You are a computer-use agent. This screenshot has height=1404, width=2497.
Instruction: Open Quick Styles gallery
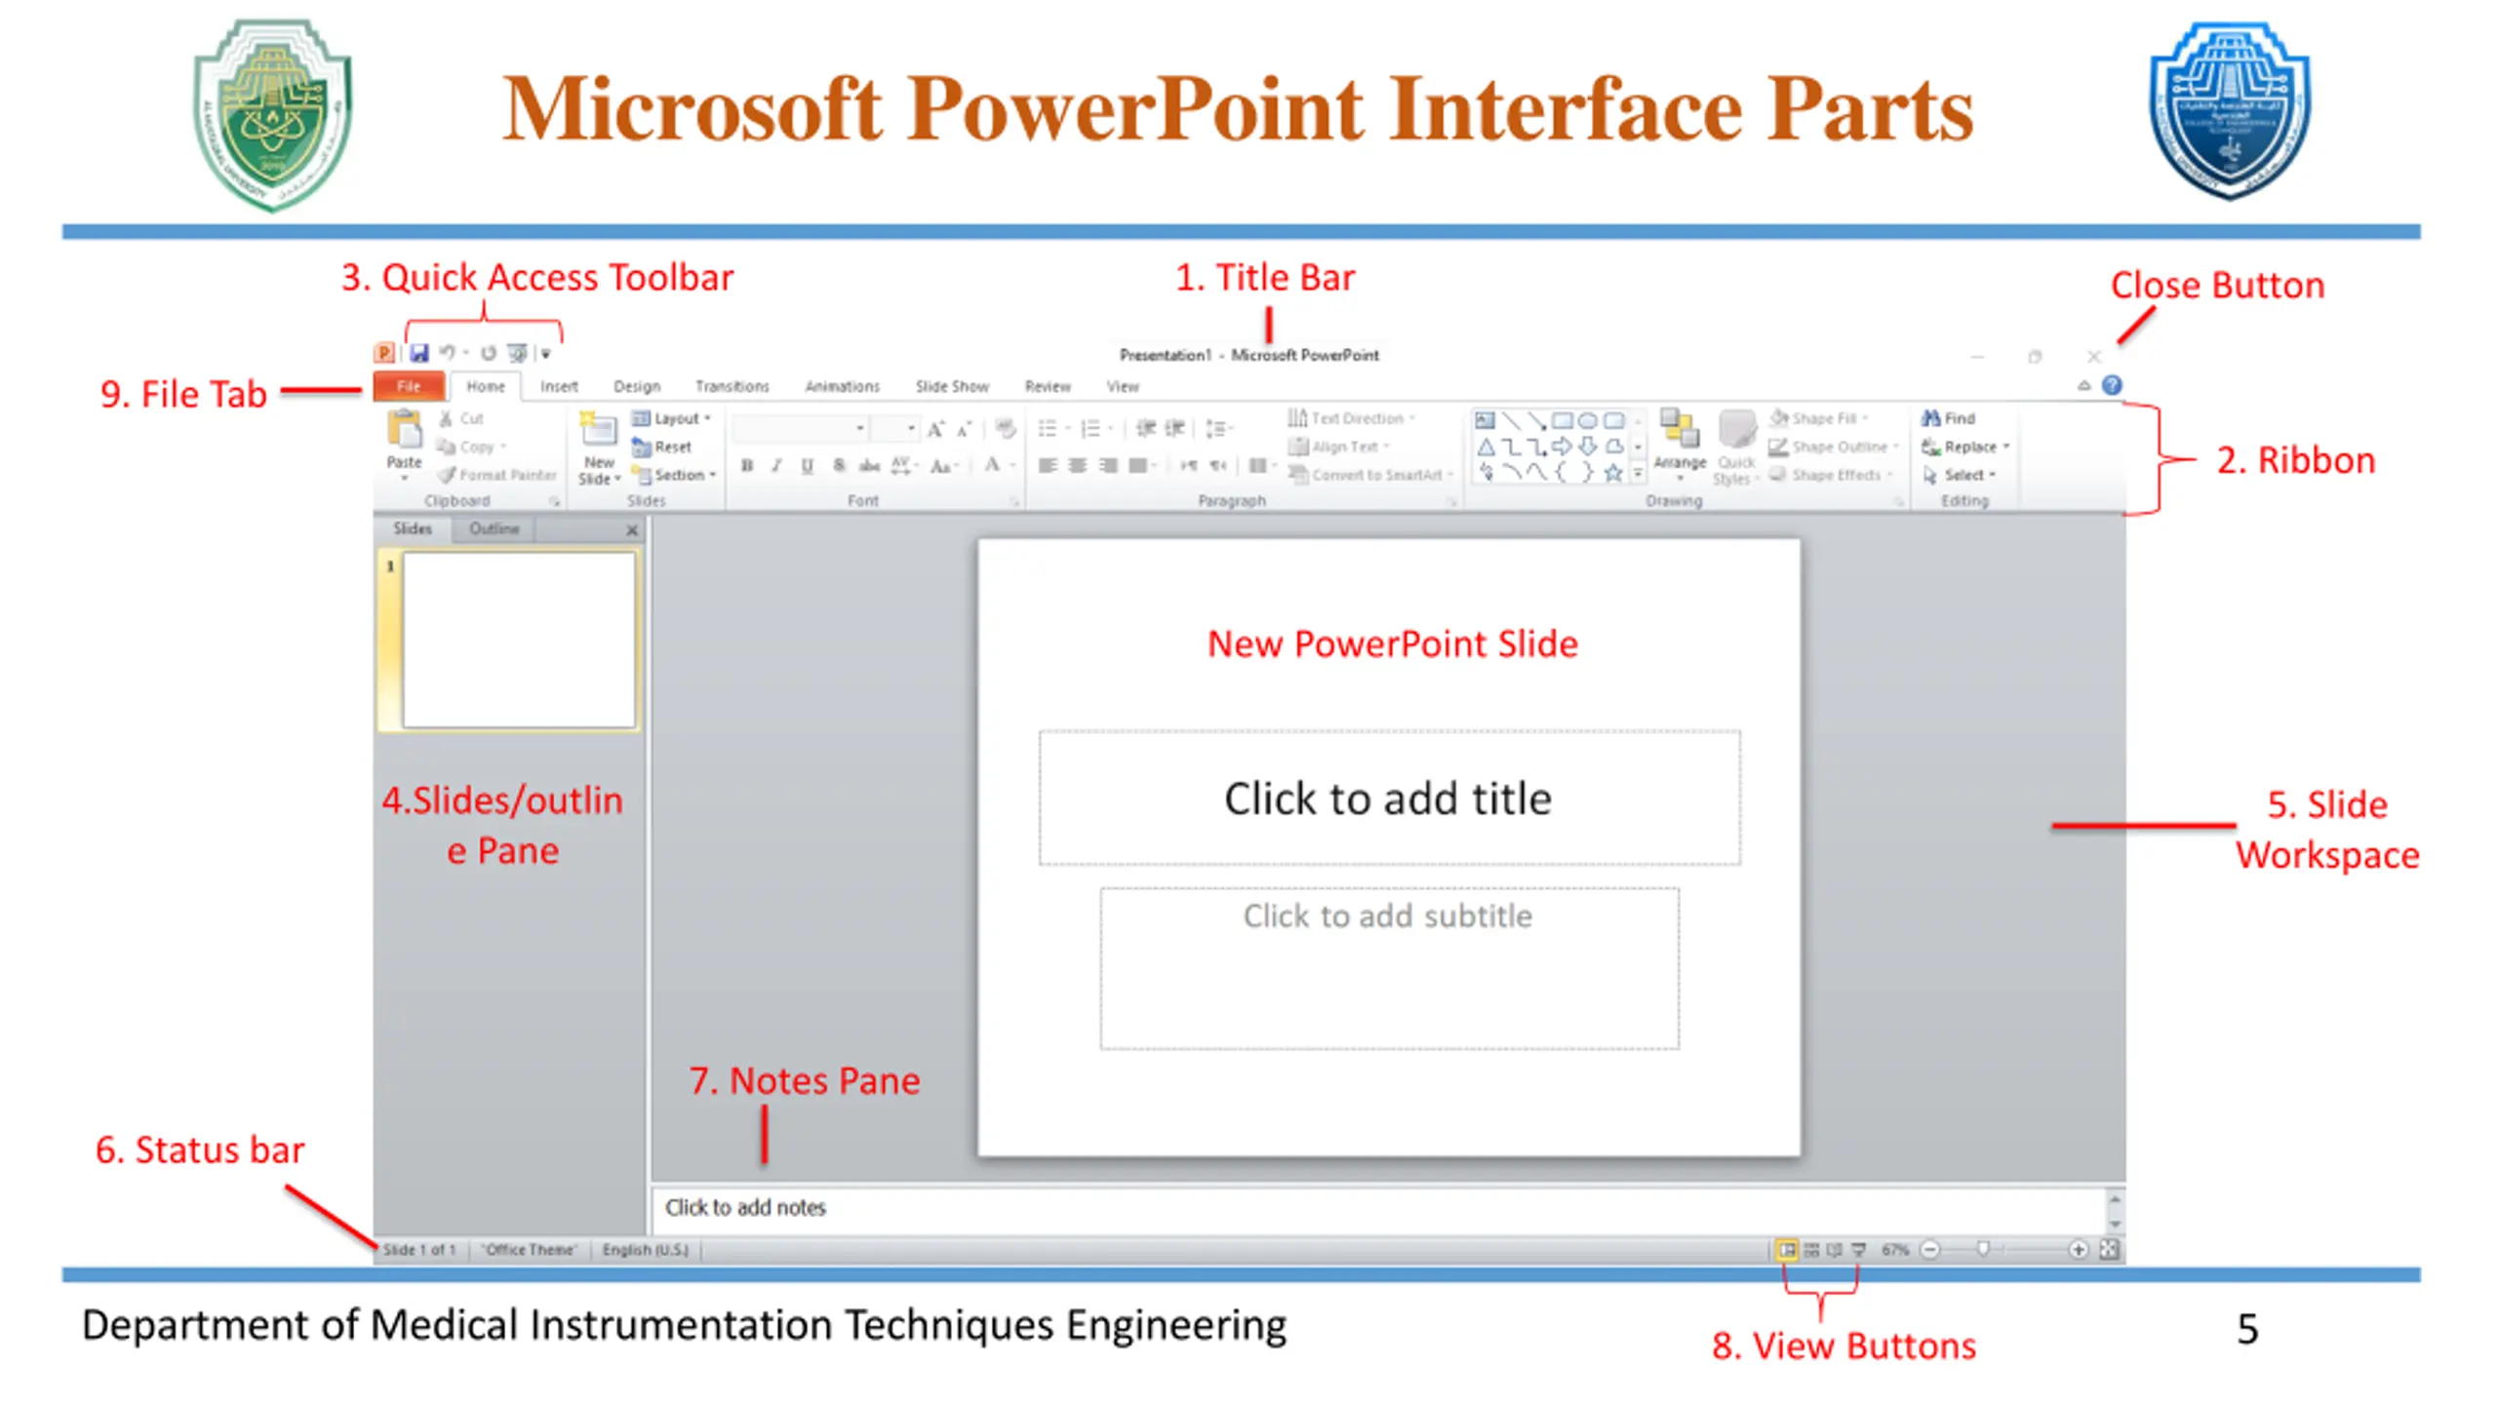click(x=1735, y=448)
